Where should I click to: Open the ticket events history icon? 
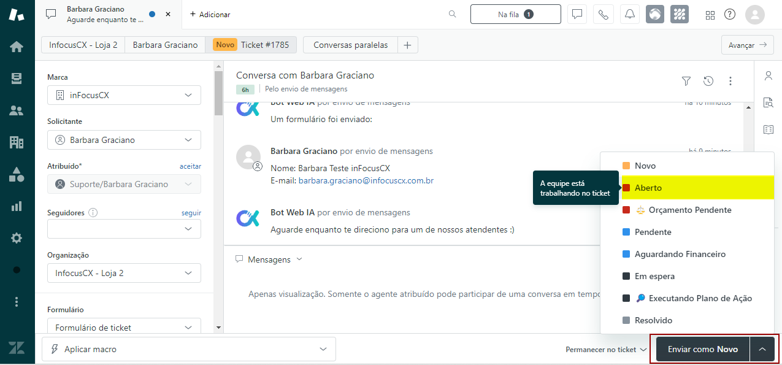point(708,81)
